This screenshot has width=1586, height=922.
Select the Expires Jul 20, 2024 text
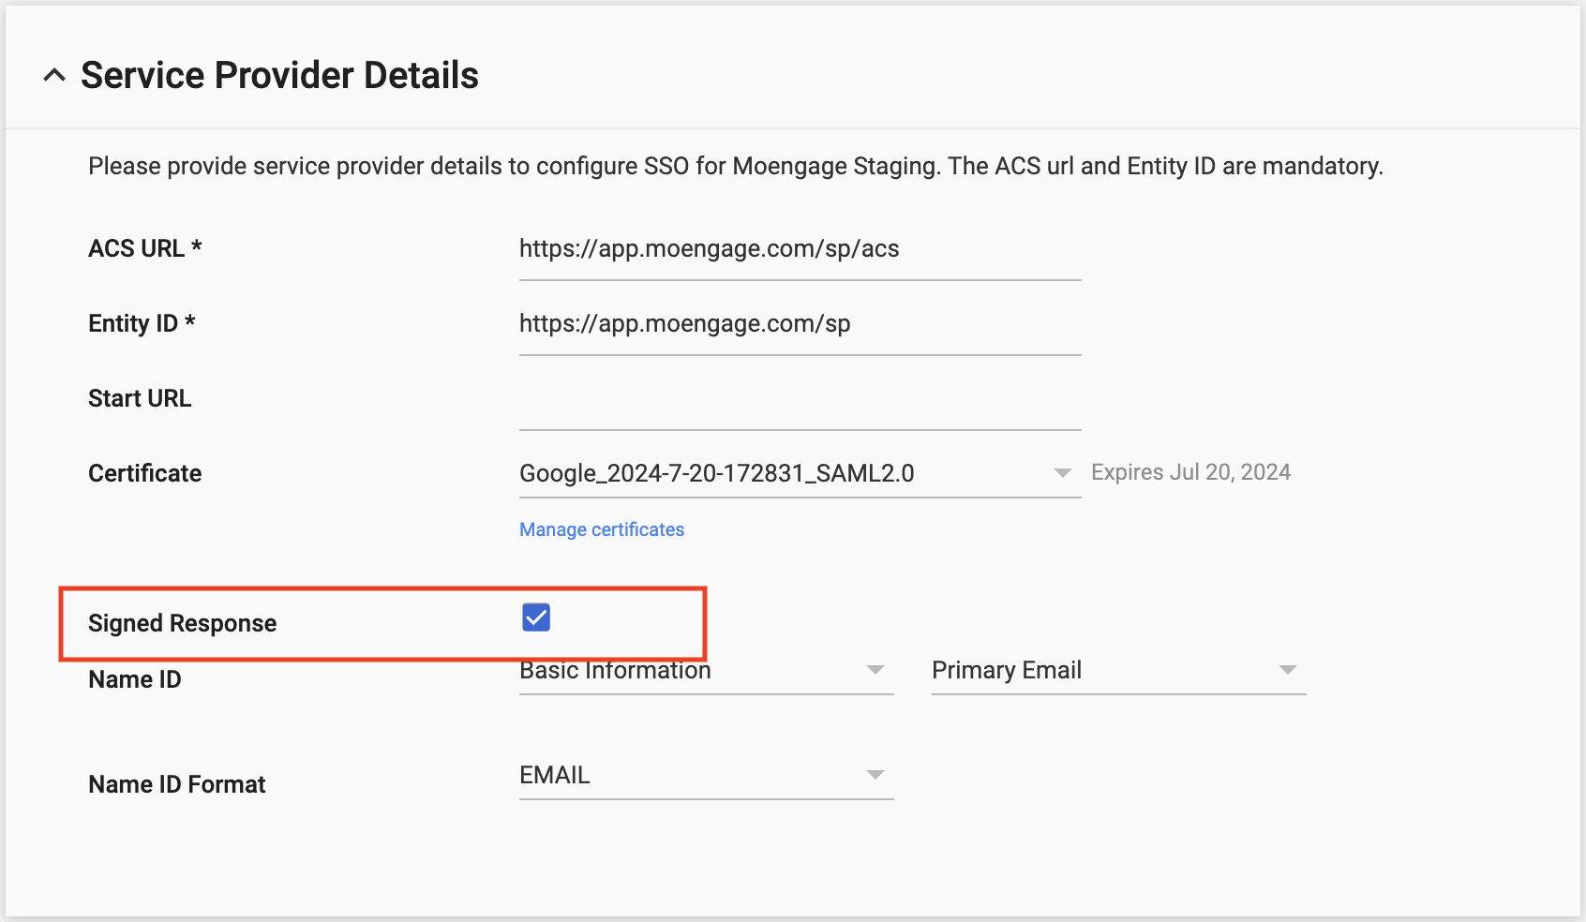[1189, 471]
